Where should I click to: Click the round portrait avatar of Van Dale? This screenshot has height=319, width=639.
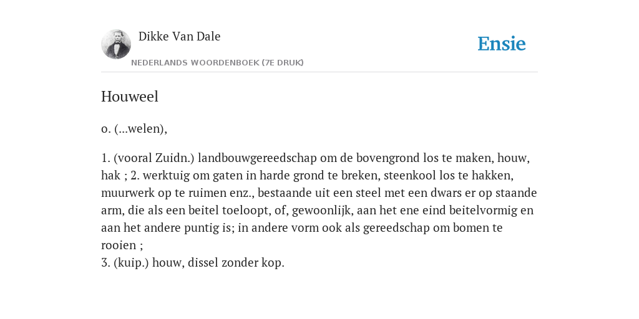pyautogui.click(x=116, y=44)
